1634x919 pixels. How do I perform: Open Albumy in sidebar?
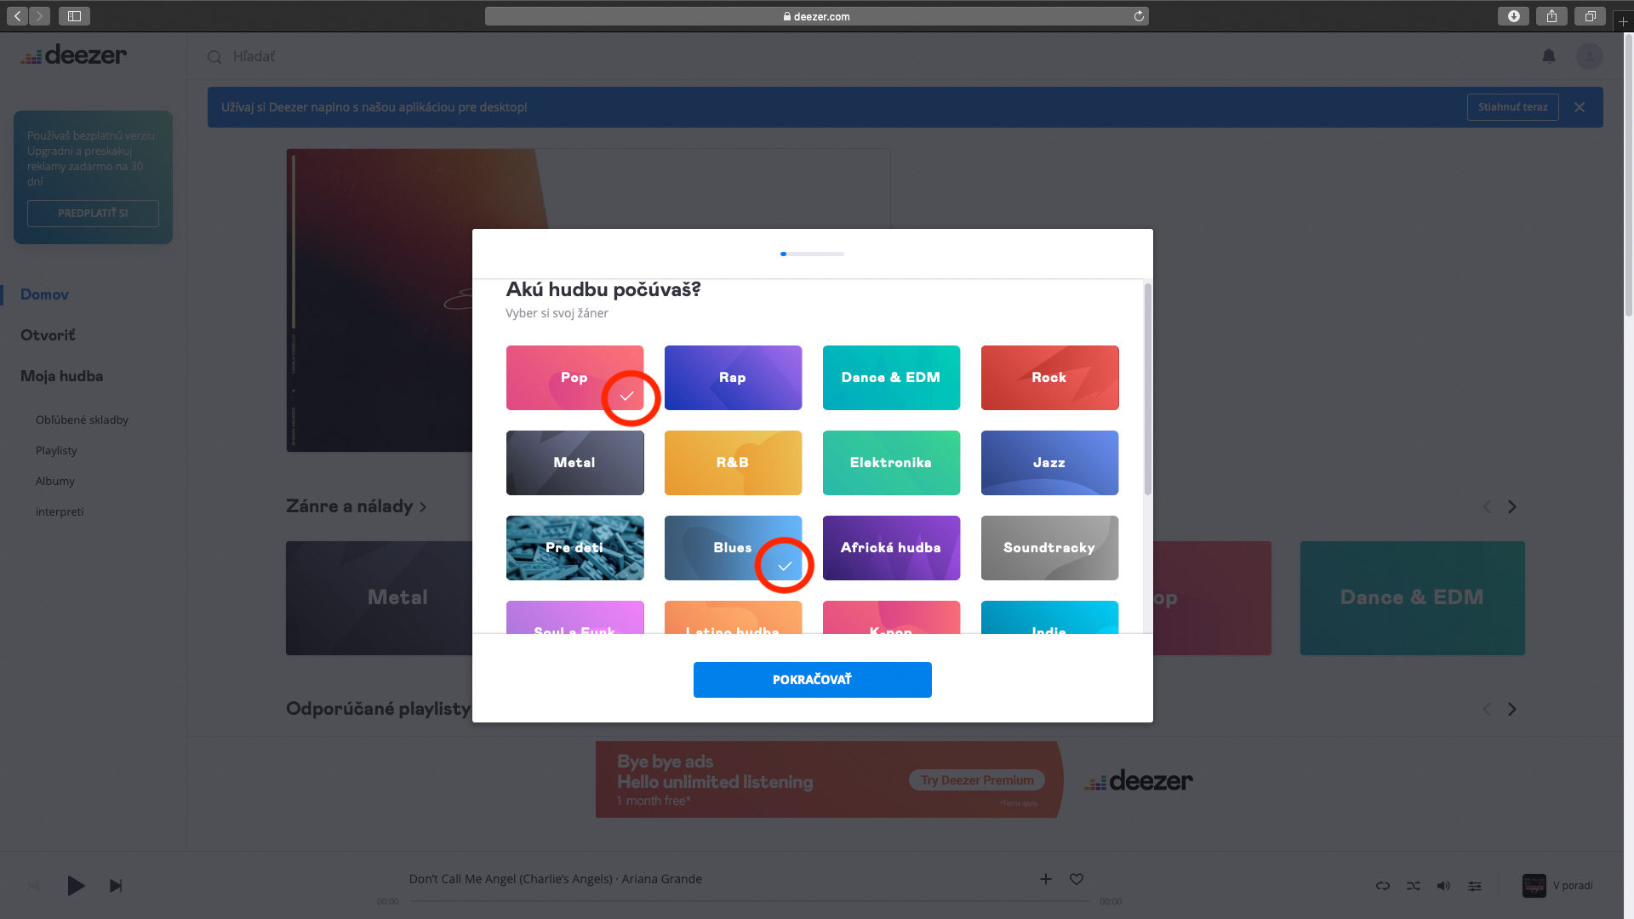[55, 481]
